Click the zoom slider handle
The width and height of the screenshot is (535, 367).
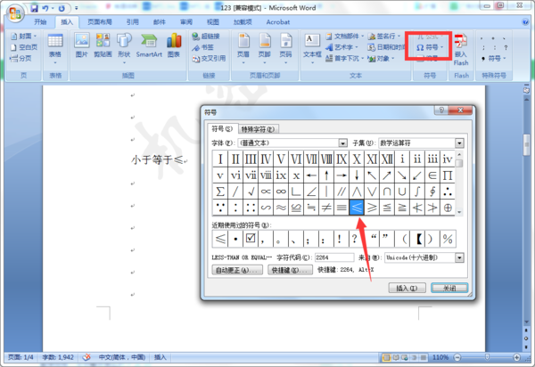click(487, 357)
